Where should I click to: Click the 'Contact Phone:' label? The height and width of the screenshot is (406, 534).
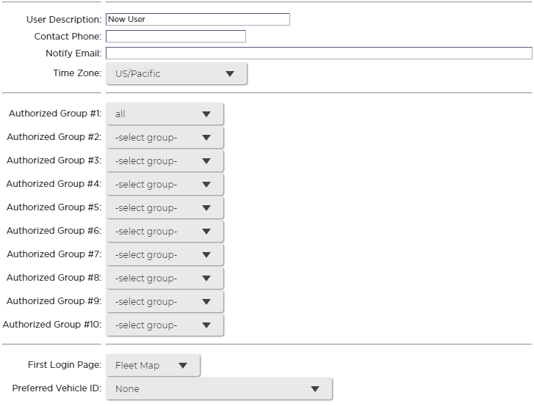[68, 37]
